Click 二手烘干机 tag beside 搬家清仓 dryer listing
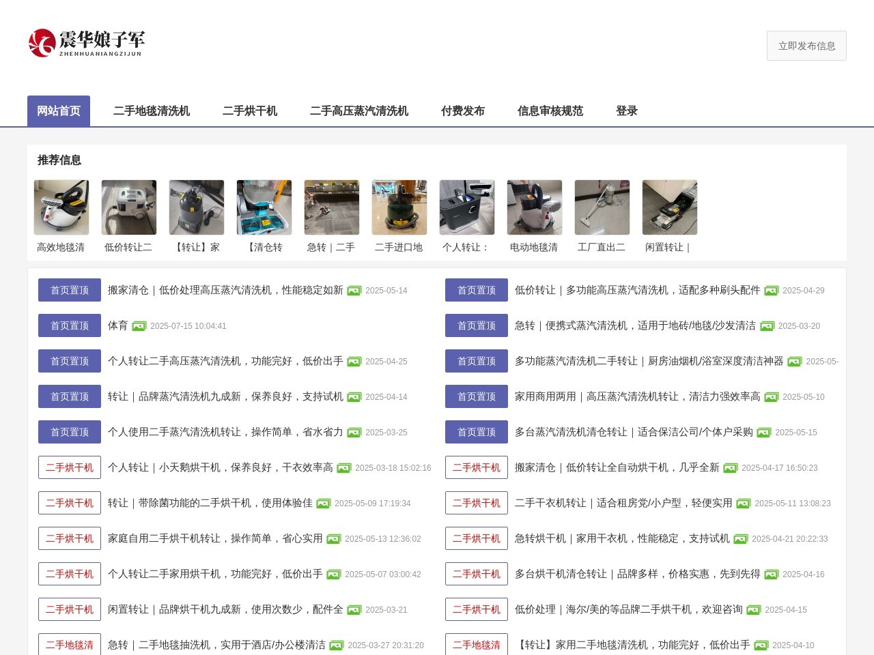This screenshot has width=874, height=655. 477,467
